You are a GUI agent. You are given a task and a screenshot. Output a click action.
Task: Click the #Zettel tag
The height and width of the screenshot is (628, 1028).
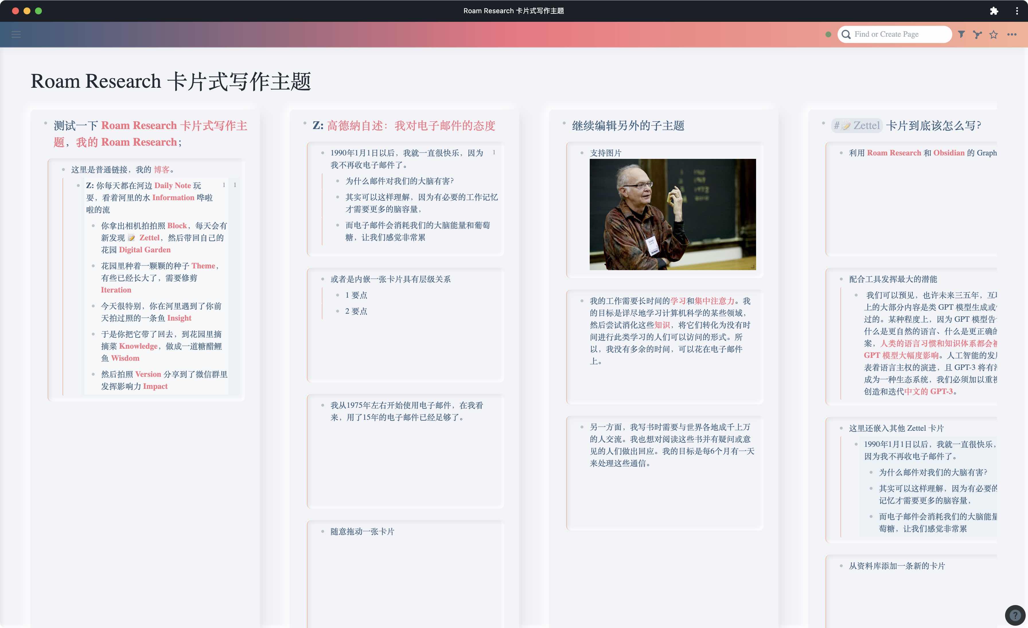[x=857, y=126]
